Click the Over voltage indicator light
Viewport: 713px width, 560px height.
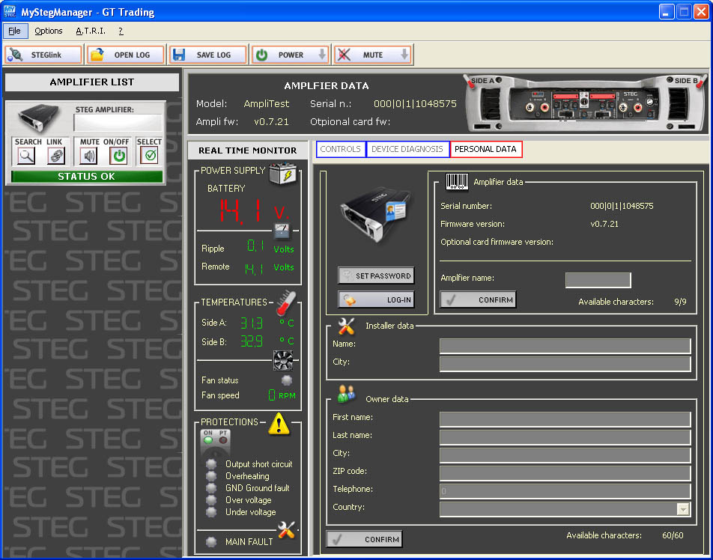211,500
